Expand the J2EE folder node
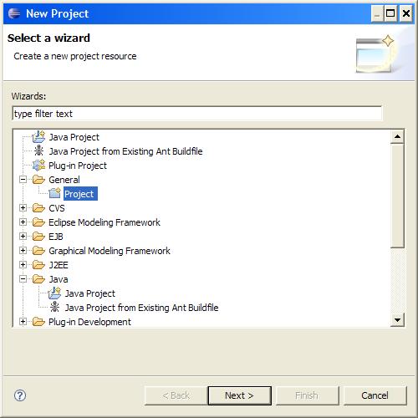 23,265
